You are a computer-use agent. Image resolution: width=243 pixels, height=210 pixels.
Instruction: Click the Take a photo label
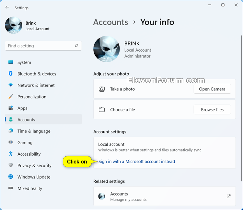point(122,89)
